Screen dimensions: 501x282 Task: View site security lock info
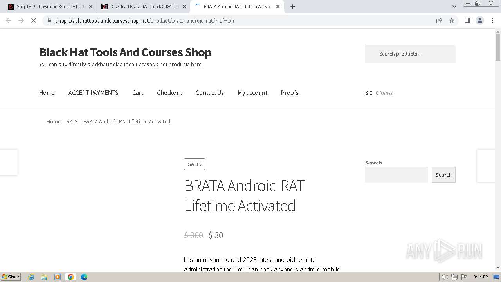49,20
